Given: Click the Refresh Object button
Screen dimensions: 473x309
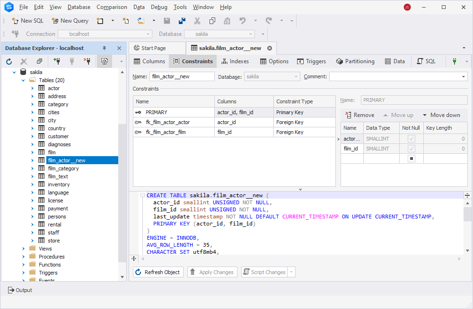Looking at the screenshot, I should coord(158,272).
